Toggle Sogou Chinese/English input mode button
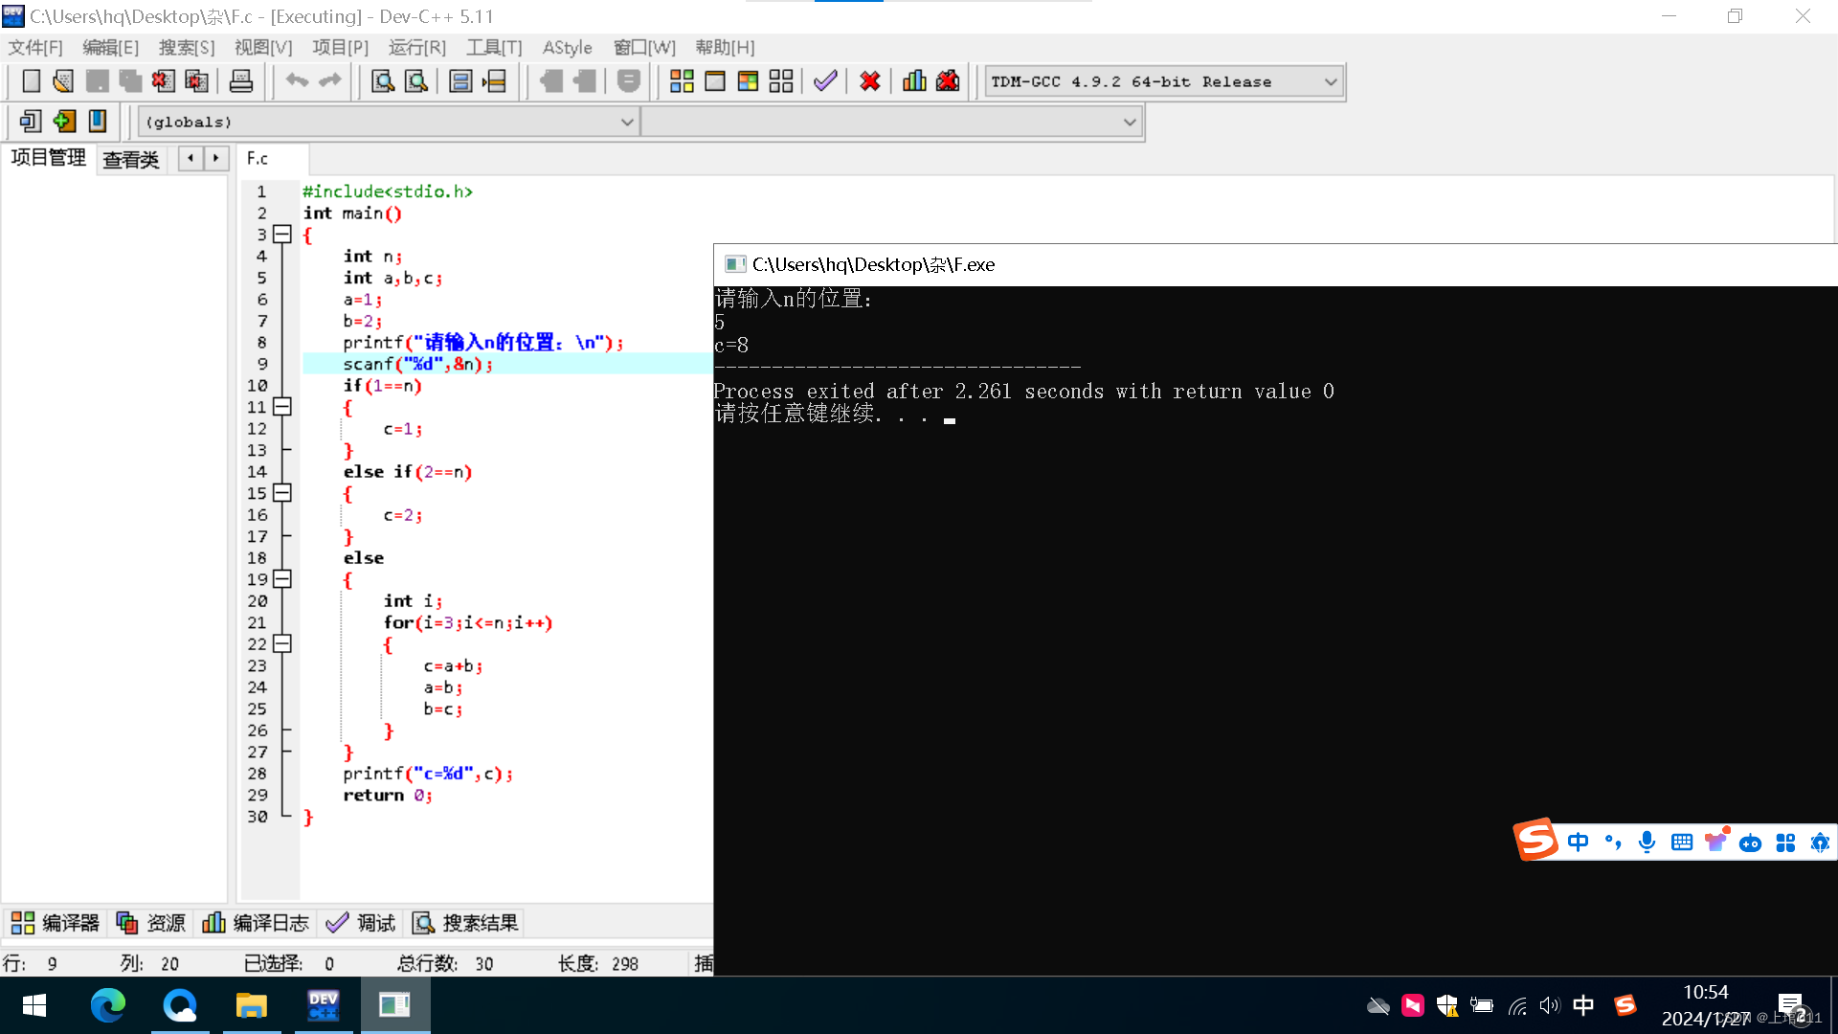 click(1578, 843)
